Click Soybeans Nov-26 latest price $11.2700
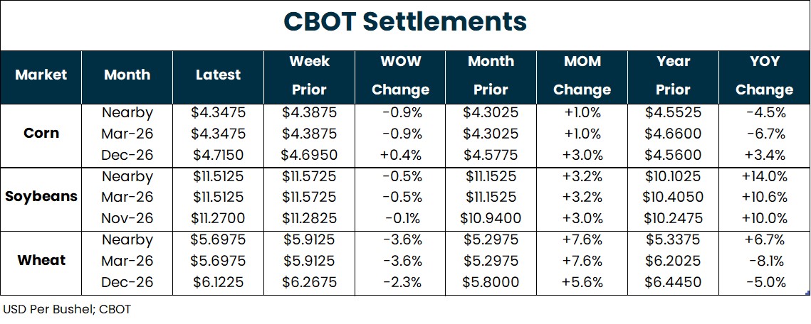Viewport: 811px width, 324px height. coord(218,218)
